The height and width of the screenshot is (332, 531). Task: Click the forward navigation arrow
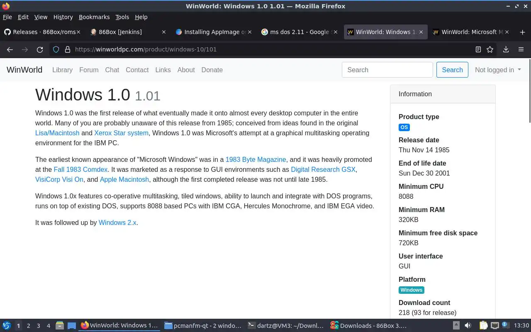click(25, 49)
